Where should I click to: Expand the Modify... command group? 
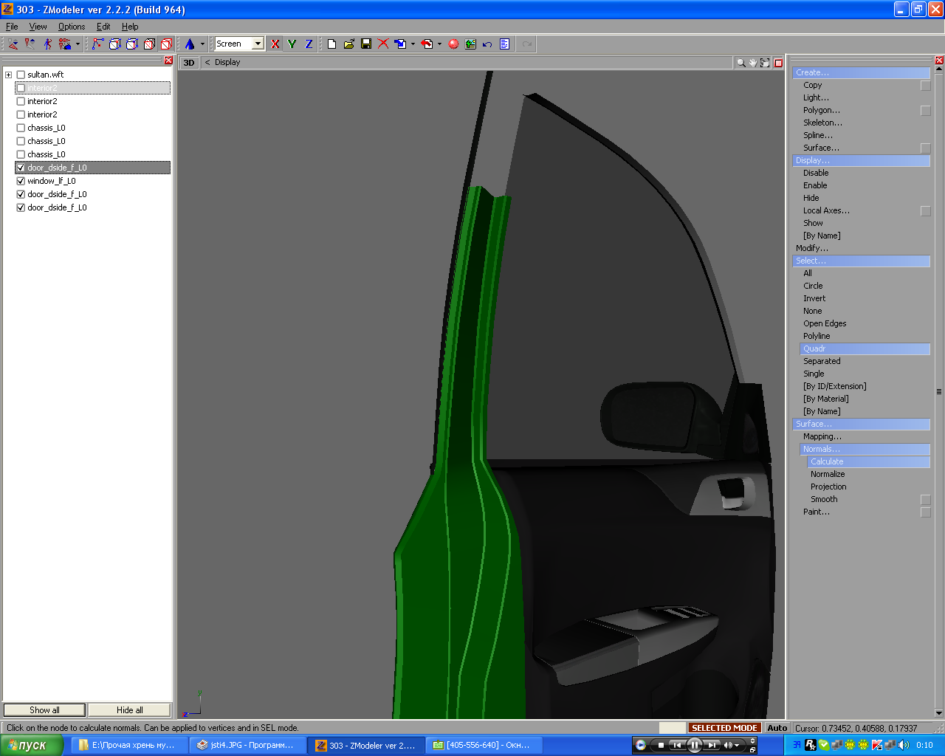click(812, 248)
